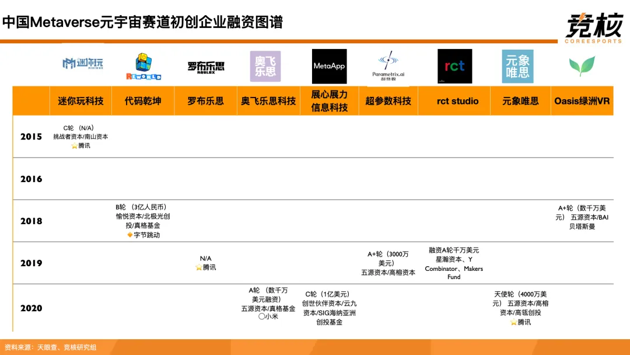Click the blue 元象唯思 logo

(x=517, y=67)
